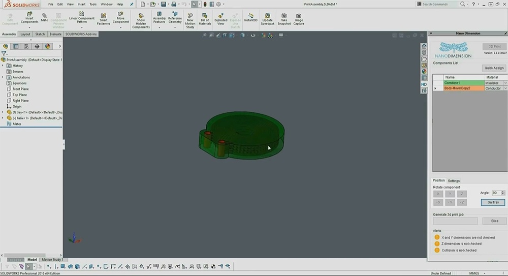Open Motion Study 1 tab
Image resolution: width=508 pixels, height=276 pixels.
tap(52, 259)
